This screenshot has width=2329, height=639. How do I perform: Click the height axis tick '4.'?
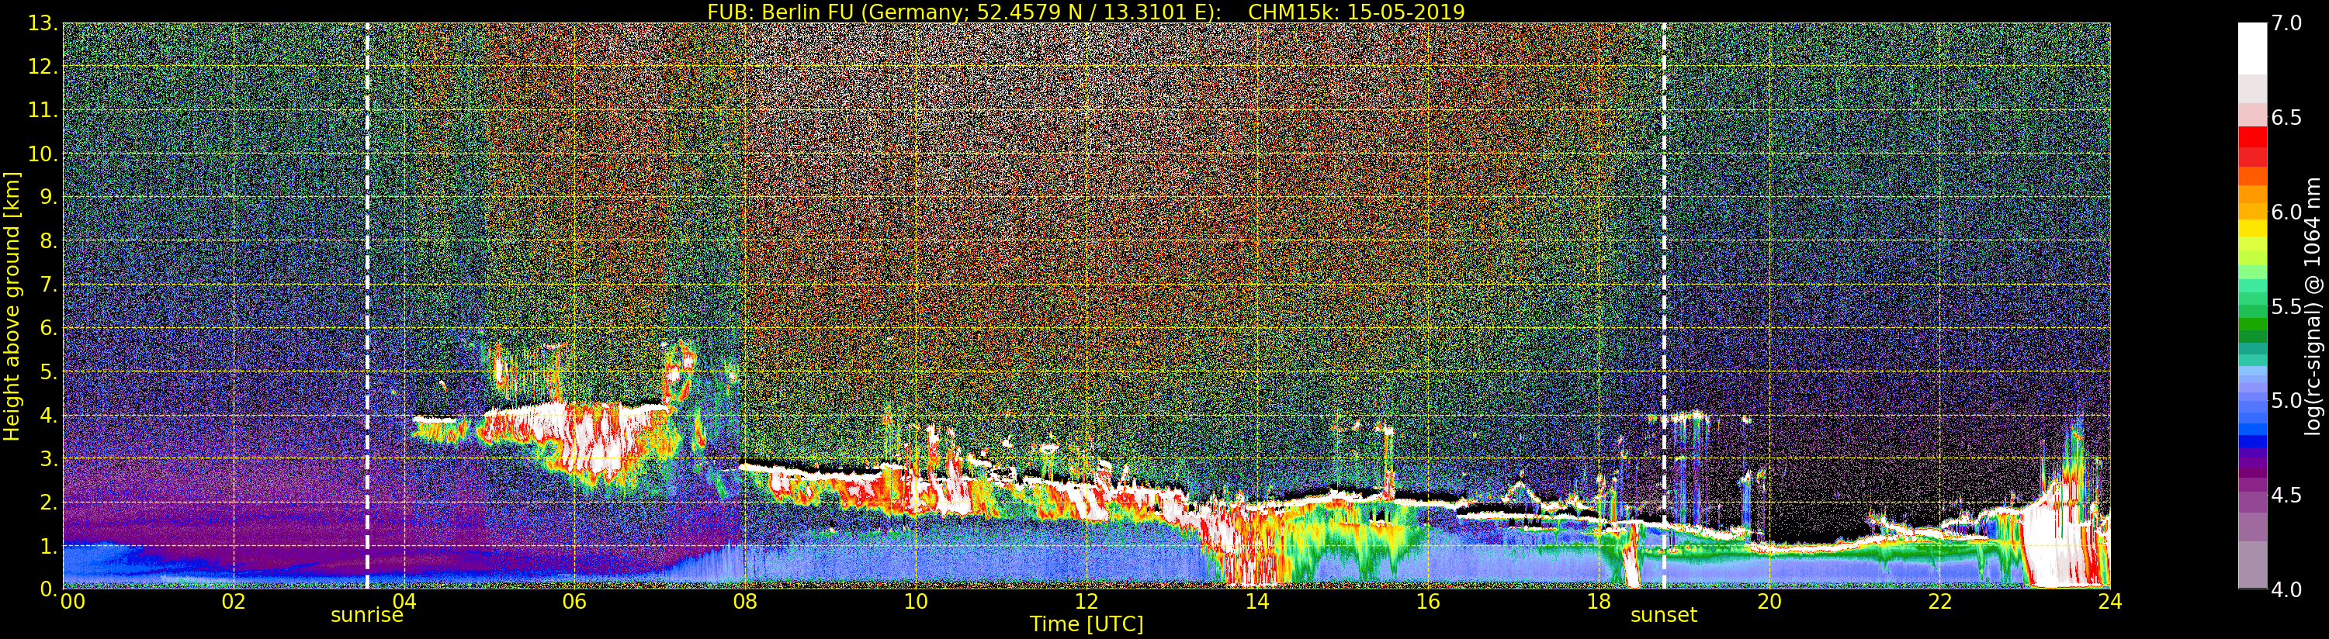pyautogui.click(x=49, y=416)
